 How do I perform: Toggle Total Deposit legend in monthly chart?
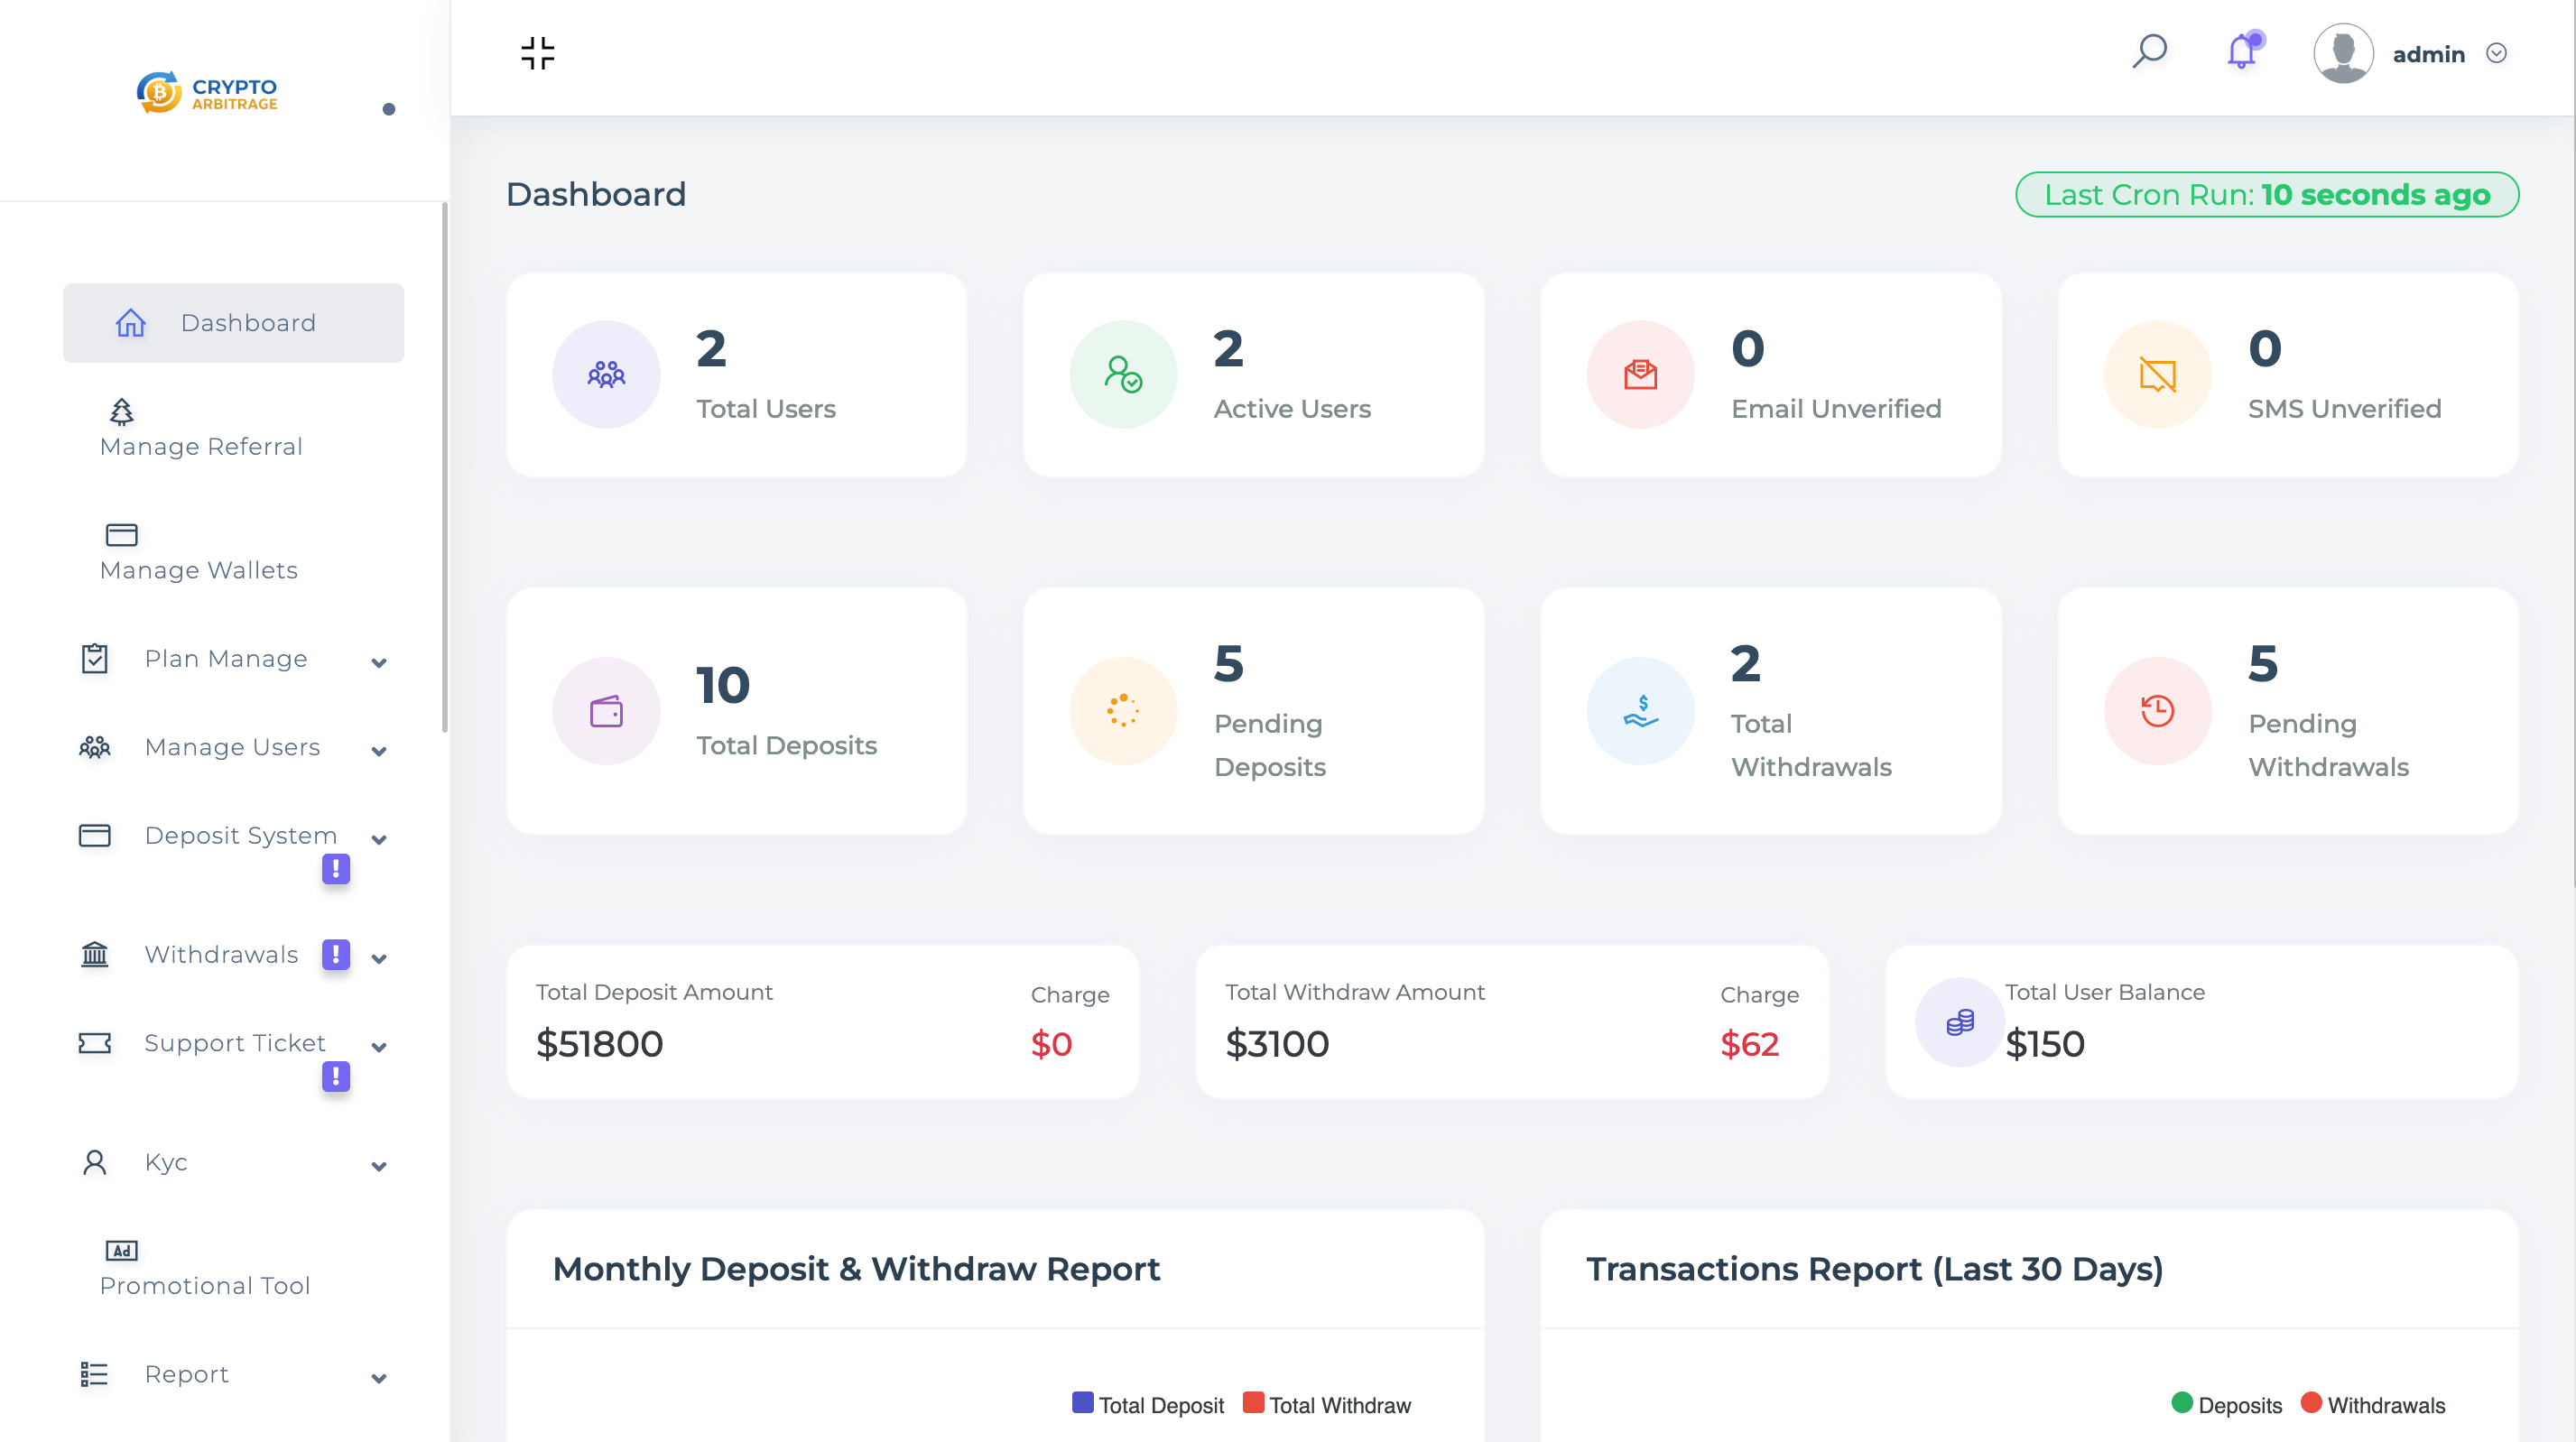click(x=1147, y=1404)
